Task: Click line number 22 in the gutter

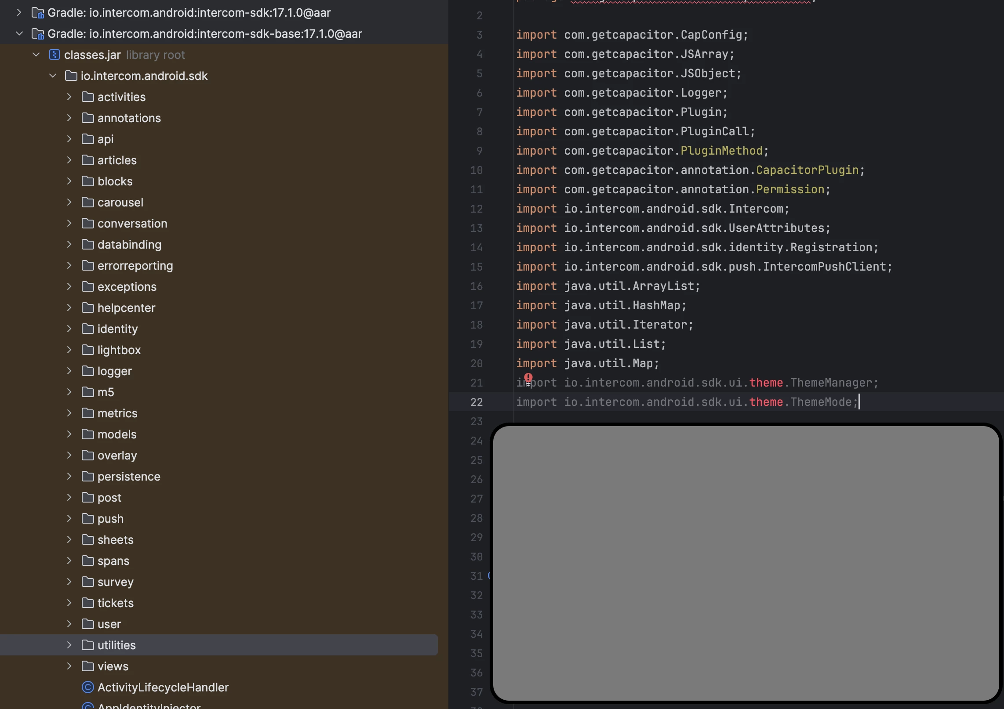Action: (477, 402)
